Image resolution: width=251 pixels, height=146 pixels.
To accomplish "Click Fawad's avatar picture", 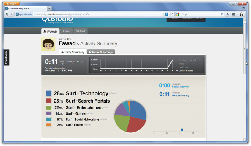I will (x=48, y=44).
